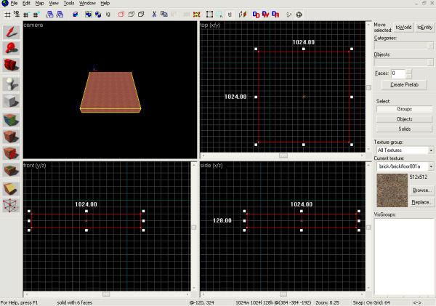
Task: Open the View menu
Action: (54, 4)
